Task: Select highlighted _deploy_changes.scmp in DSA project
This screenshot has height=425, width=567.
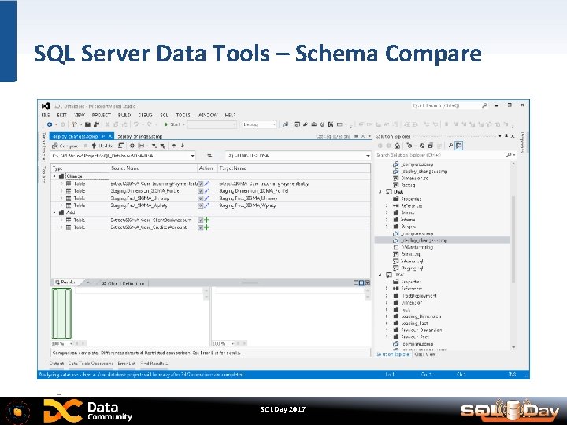Action: pyautogui.click(x=424, y=240)
